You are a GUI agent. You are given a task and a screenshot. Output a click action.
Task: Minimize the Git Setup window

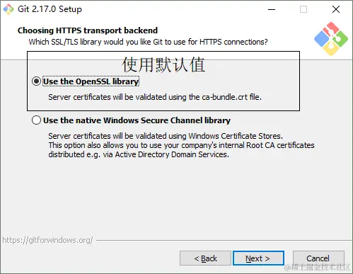coord(272,9)
